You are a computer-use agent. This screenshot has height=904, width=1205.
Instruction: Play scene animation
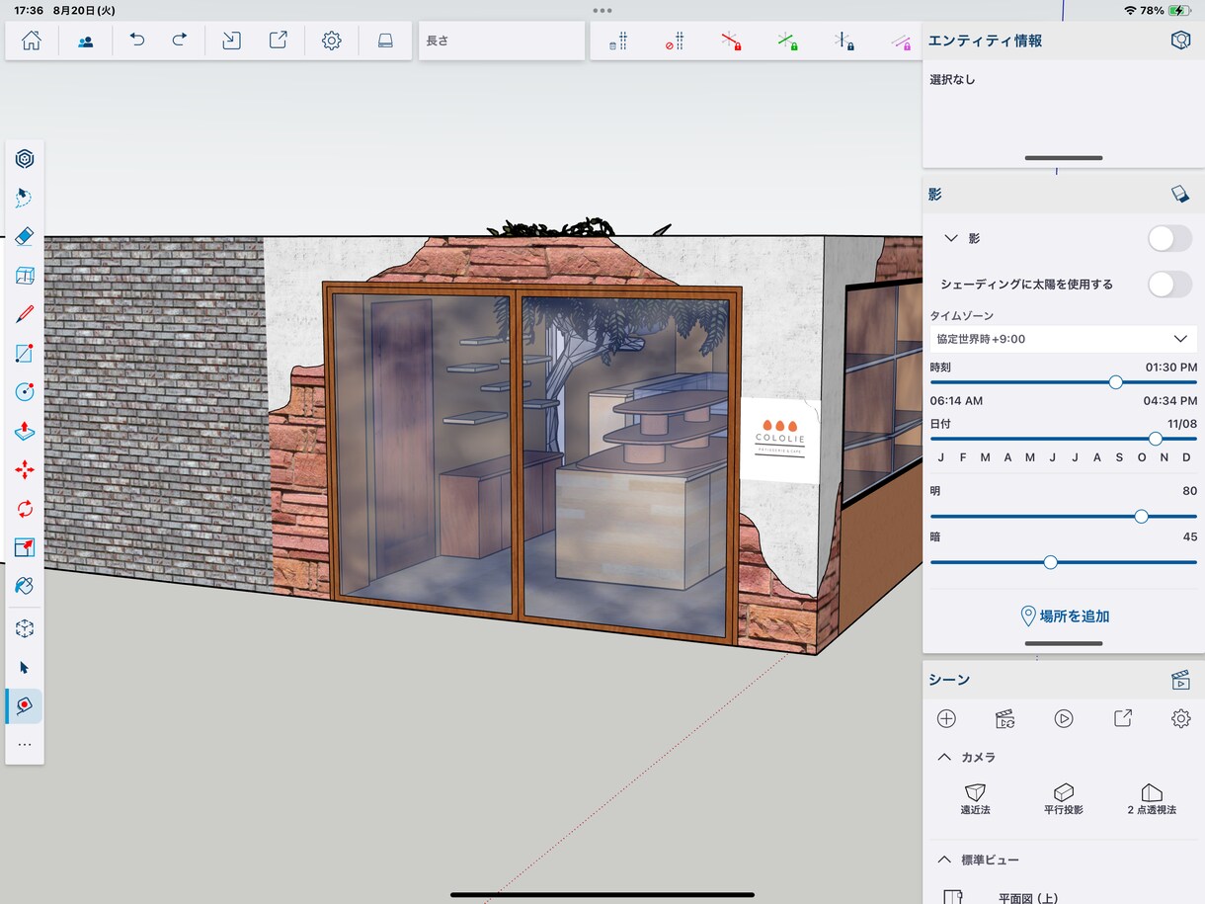click(1064, 719)
